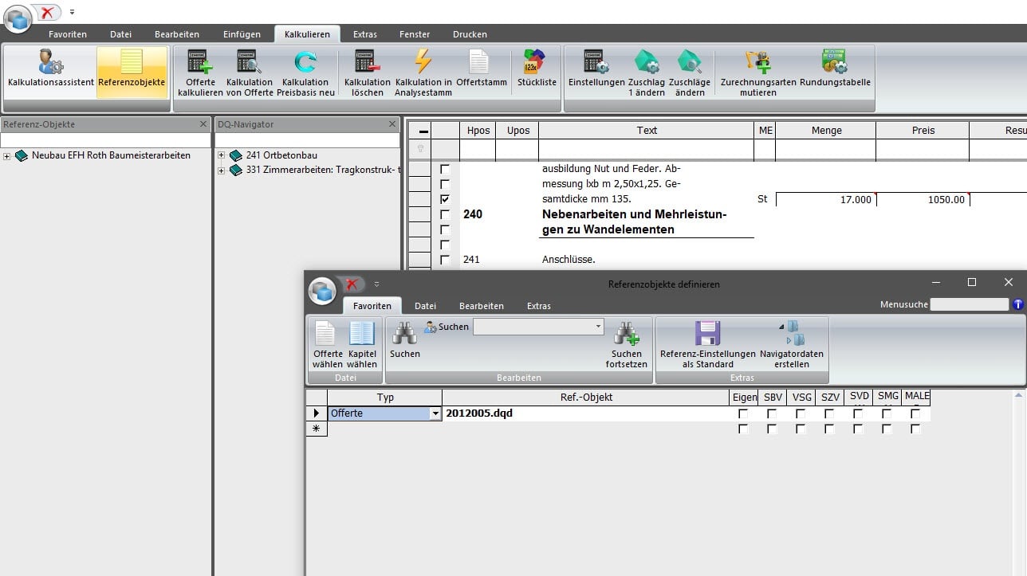Viewport: 1027px width, 576px height.
Task: Open the Kalkulationsassistent tool
Action: [51, 69]
